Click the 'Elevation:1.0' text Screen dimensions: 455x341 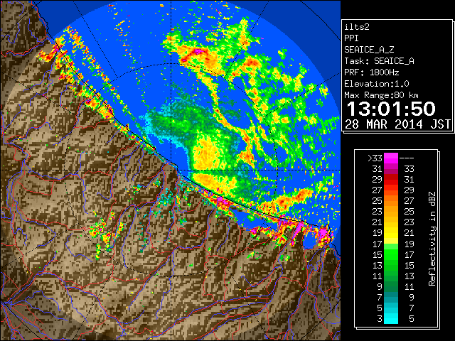click(x=377, y=84)
